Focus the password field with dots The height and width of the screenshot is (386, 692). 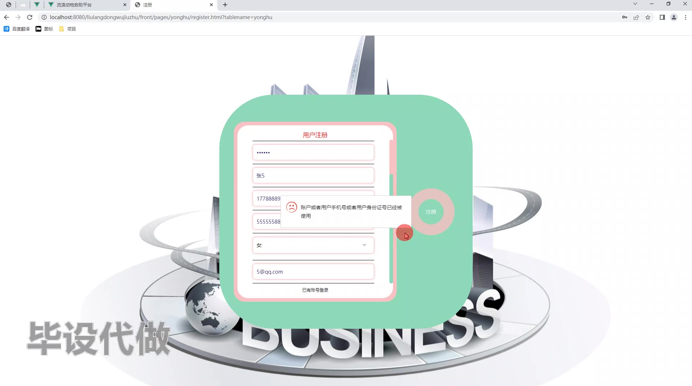tap(313, 152)
